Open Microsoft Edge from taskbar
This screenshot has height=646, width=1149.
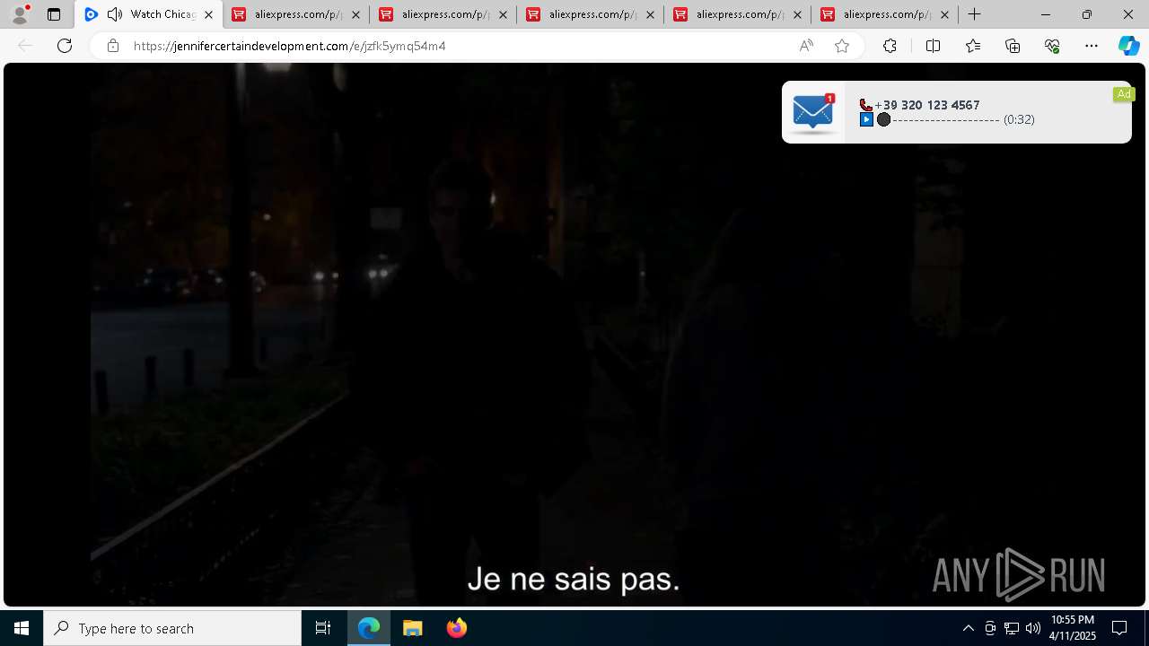coord(369,628)
